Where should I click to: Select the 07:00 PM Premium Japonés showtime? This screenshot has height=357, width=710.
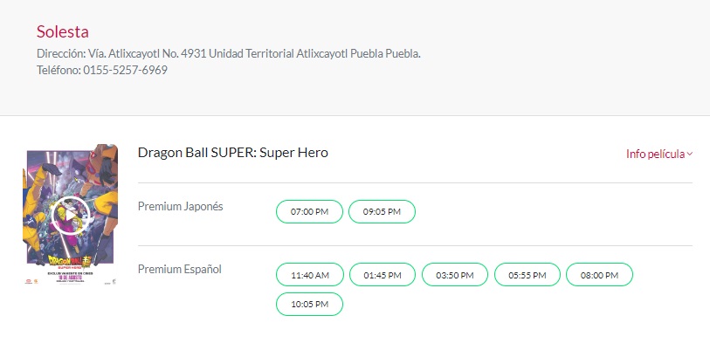[309, 211]
